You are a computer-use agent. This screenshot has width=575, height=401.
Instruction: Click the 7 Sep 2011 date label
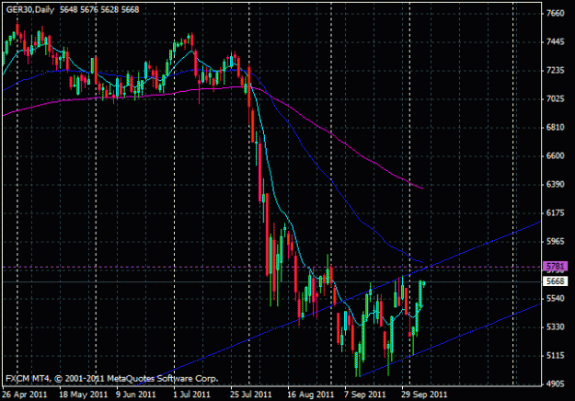coord(365,395)
